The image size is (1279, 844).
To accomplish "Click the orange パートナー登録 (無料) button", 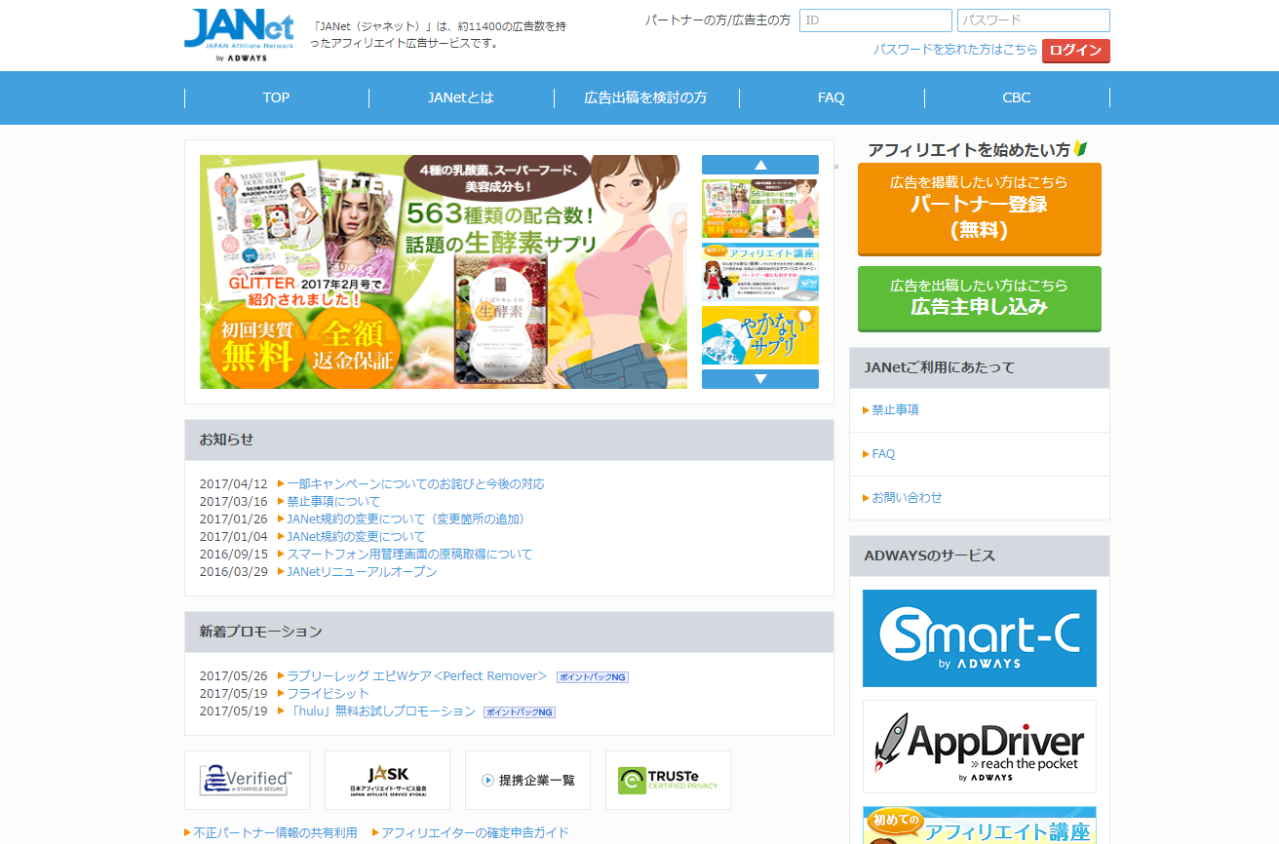I will 979,209.
